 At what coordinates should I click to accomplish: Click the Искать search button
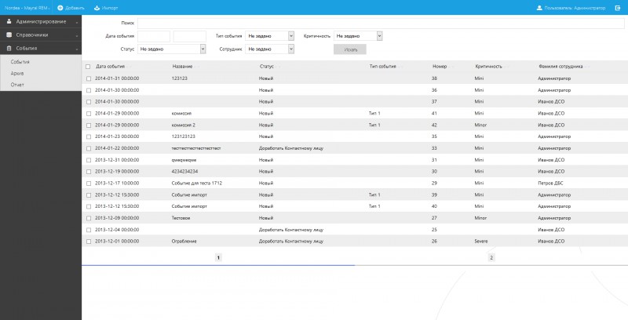pyautogui.click(x=350, y=49)
